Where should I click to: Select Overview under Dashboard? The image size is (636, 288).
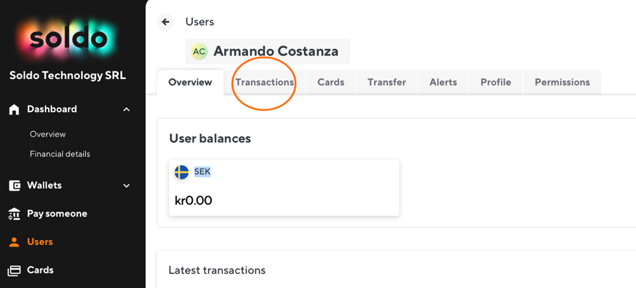(x=48, y=134)
